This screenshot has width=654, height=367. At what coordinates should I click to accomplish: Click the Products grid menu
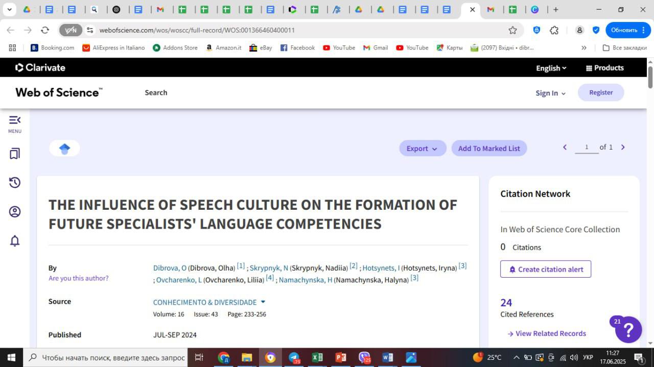coord(604,68)
